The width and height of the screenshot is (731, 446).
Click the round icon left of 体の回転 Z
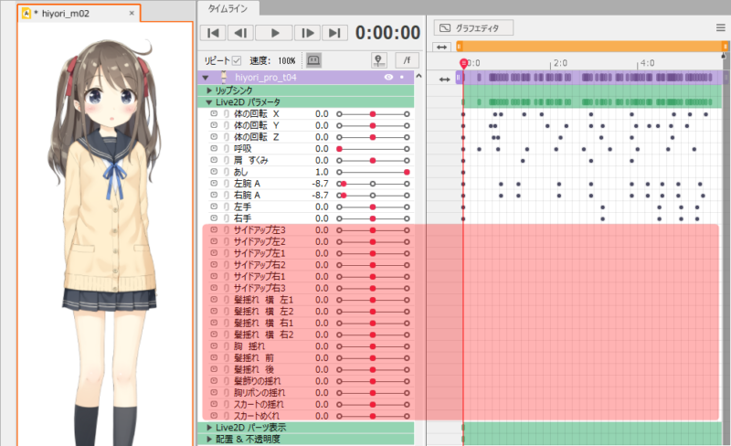click(x=214, y=137)
